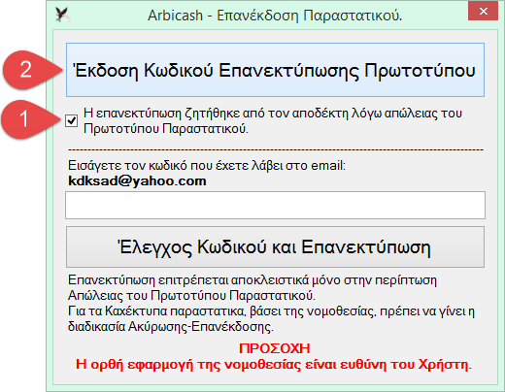The height and width of the screenshot is (392, 505).
Task: Click the 'Arbicash - Επανέκδοση Παραστατικού' window title
Action: (275, 16)
